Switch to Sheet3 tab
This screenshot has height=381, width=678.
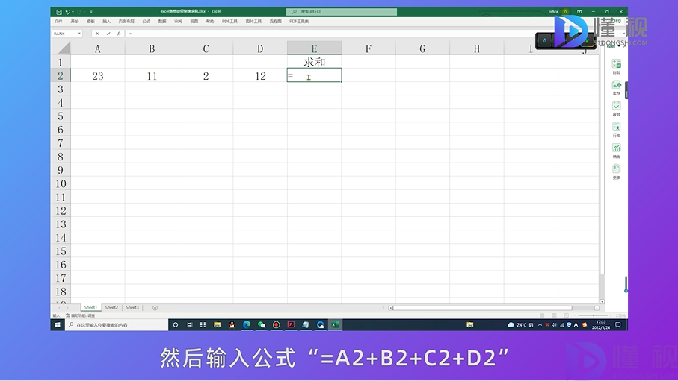tap(132, 308)
